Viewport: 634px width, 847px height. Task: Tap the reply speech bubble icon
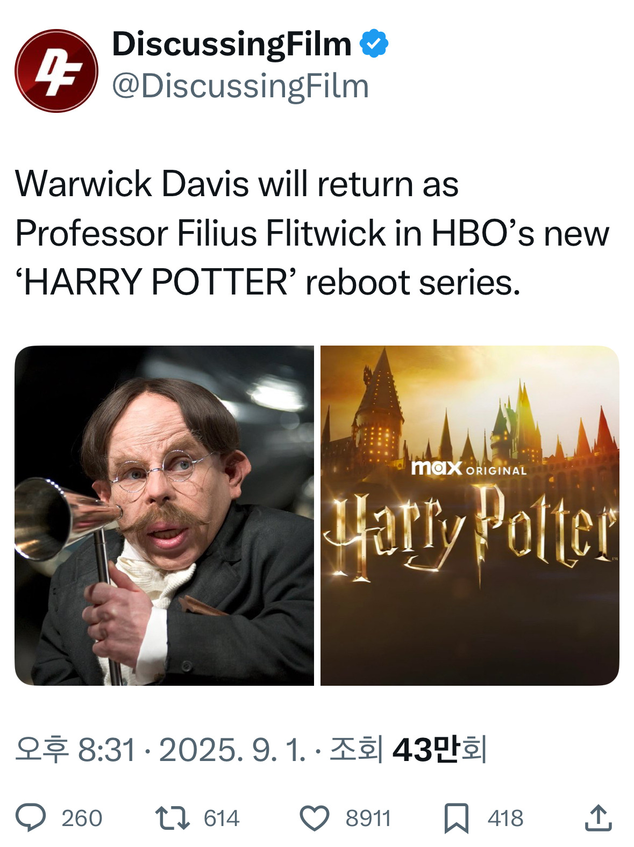point(31,818)
